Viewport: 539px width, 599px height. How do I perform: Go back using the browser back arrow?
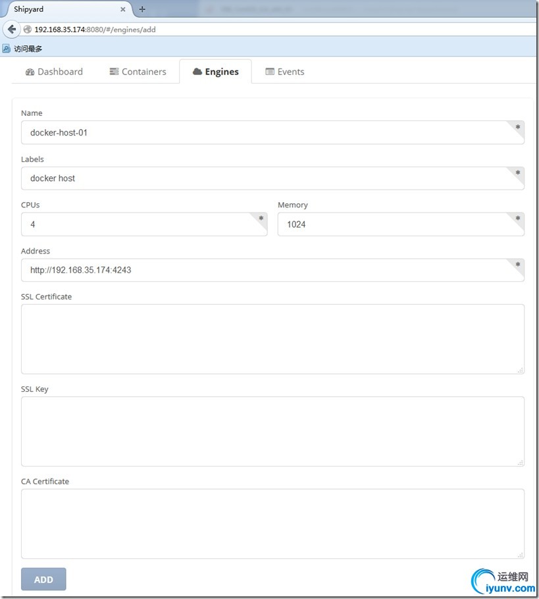(x=11, y=29)
